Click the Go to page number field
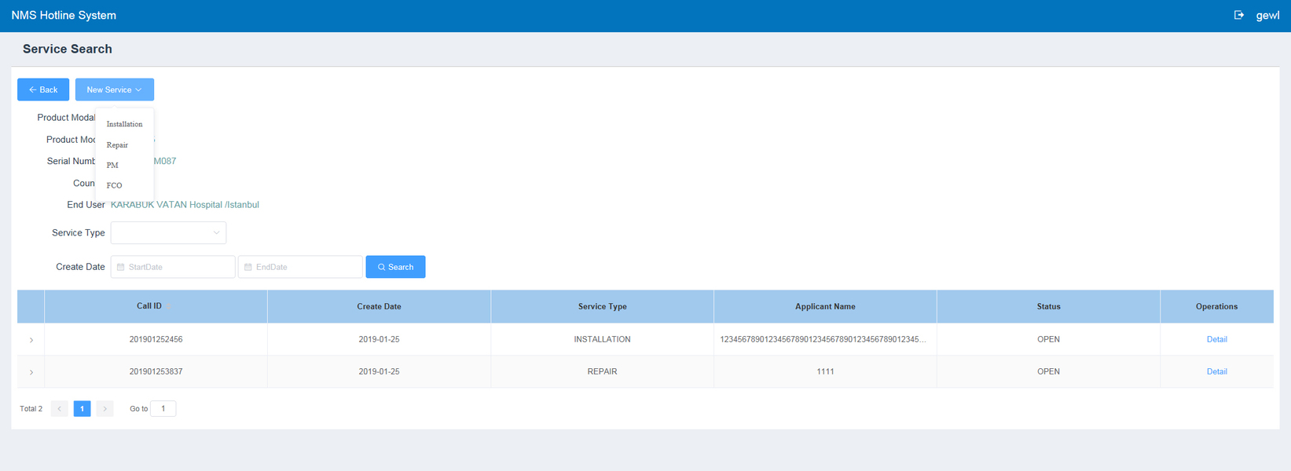1291x471 pixels. pos(163,409)
